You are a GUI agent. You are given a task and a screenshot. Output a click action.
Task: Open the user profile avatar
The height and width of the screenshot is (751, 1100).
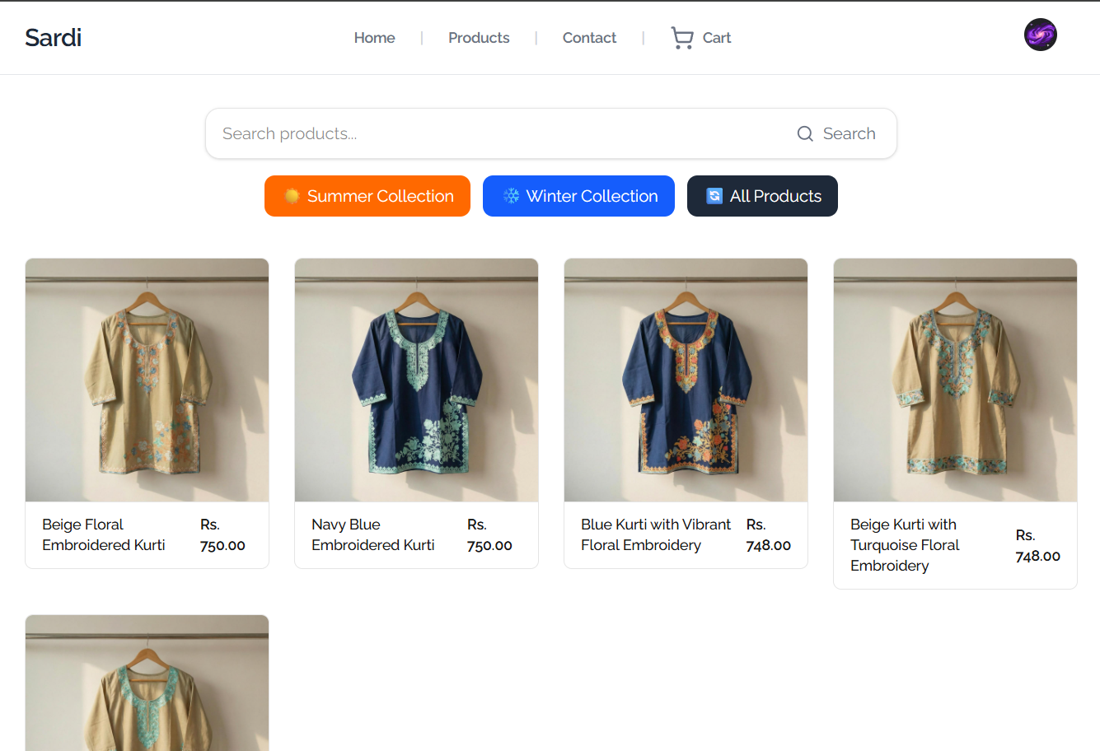[x=1040, y=35]
